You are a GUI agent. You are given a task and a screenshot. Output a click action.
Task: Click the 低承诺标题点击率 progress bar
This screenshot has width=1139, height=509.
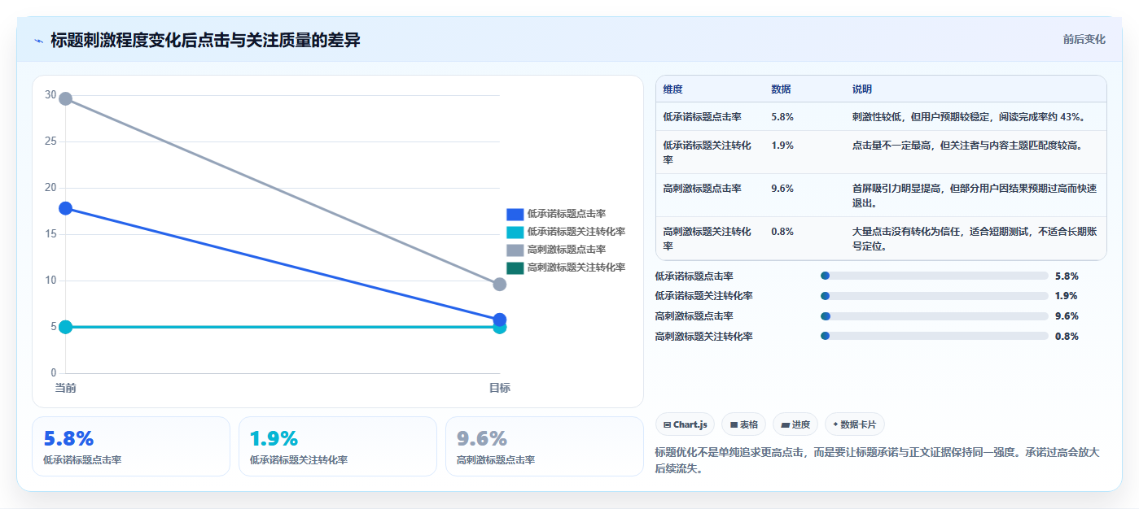click(x=935, y=276)
